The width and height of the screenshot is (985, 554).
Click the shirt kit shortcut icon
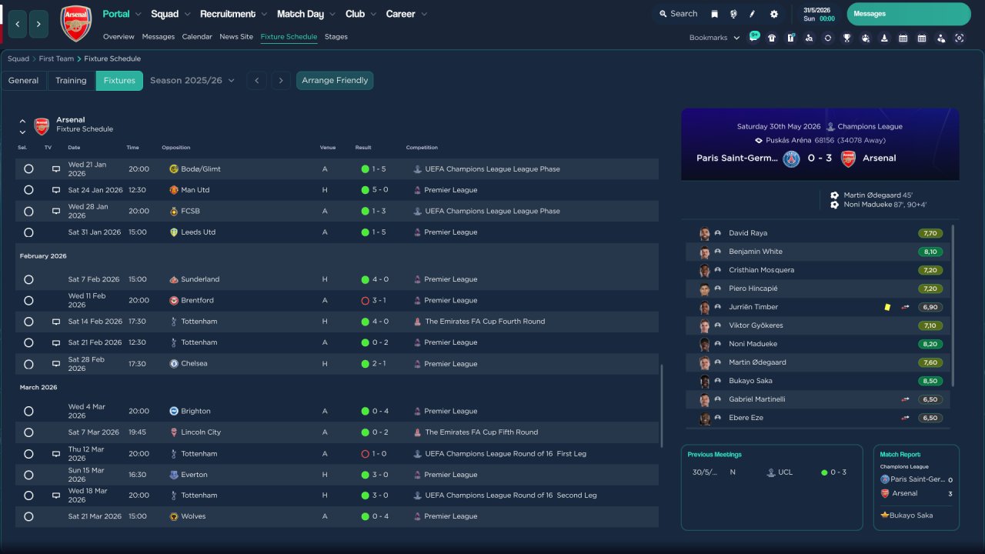[x=772, y=38]
